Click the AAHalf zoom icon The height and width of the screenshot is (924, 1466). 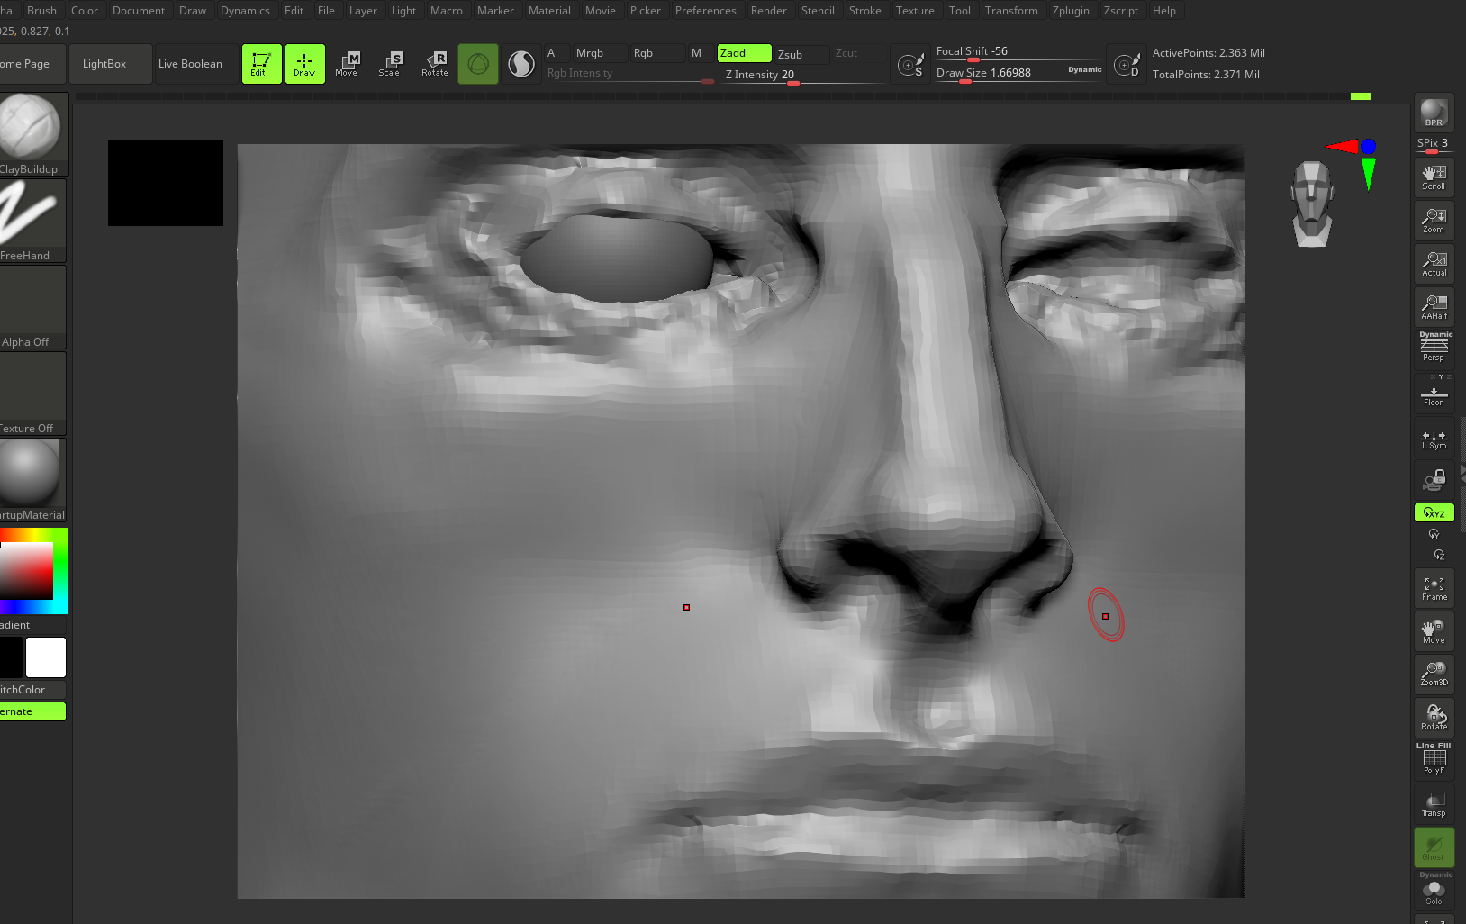[1434, 307]
